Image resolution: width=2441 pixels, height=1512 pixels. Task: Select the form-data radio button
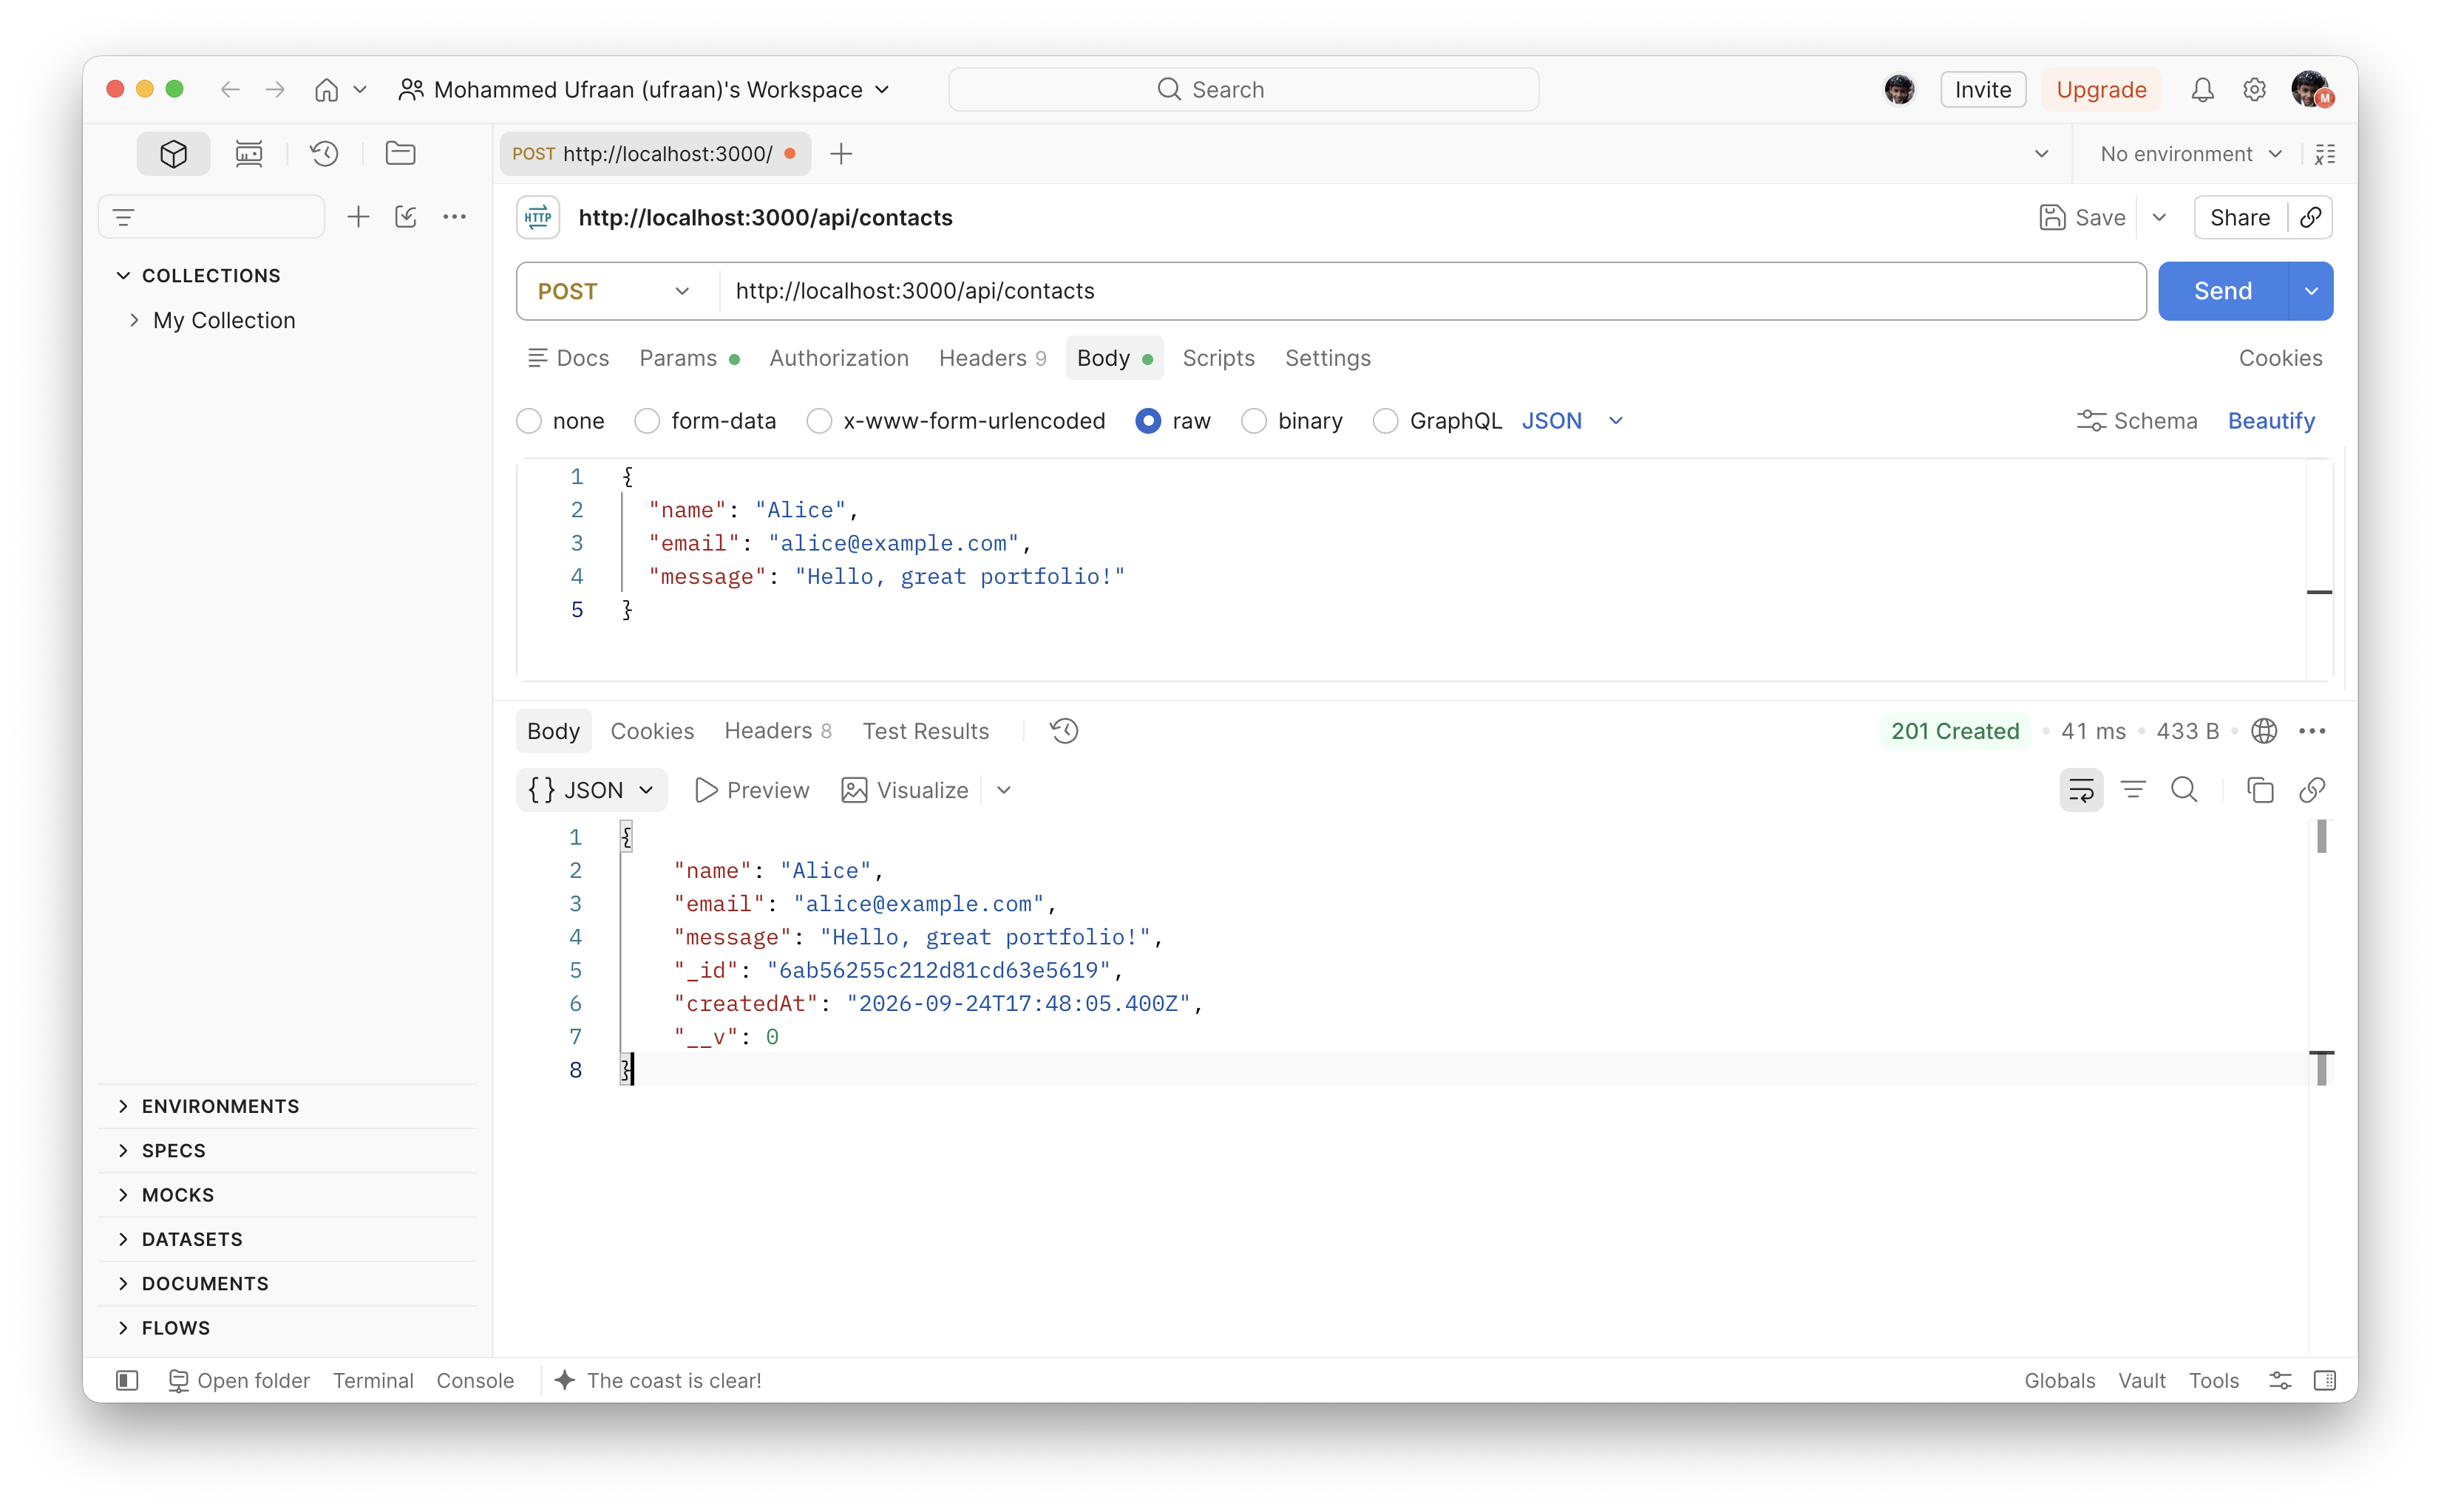point(648,421)
